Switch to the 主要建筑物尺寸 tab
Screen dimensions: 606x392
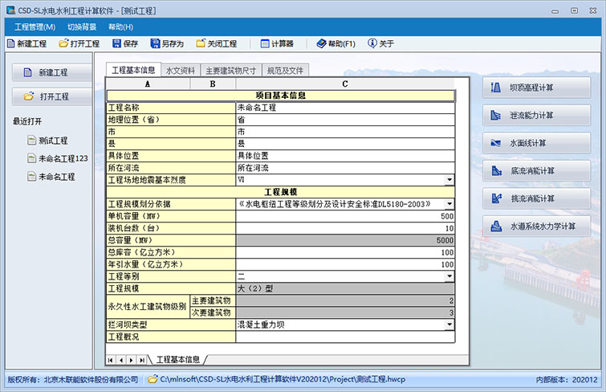point(230,71)
